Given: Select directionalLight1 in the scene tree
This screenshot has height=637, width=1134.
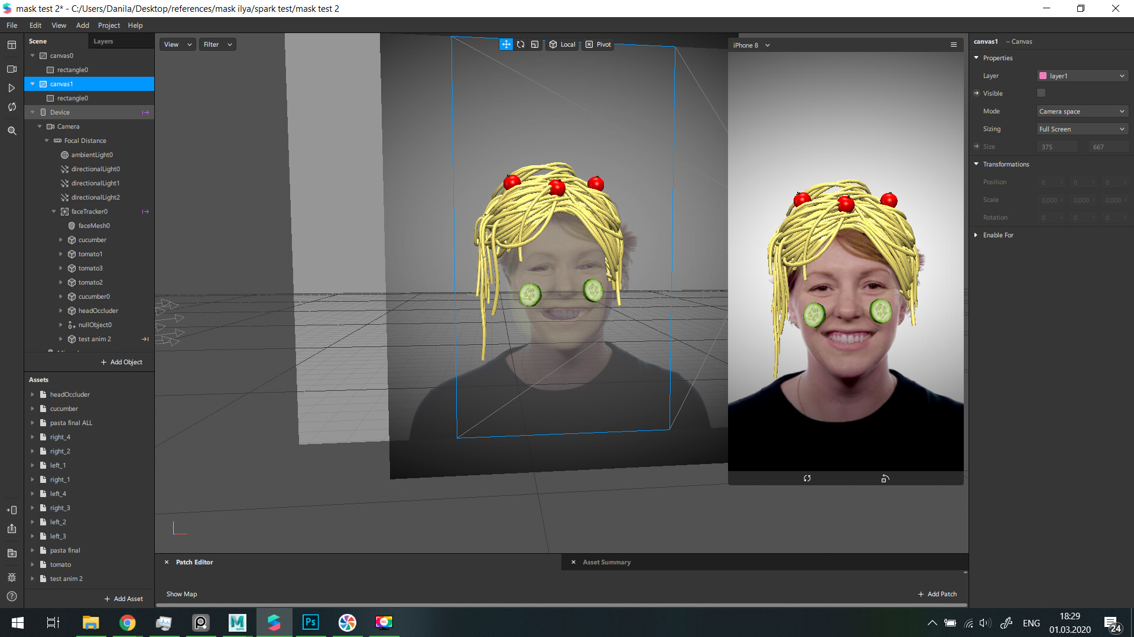Looking at the screenshot, I should [95, 183].
